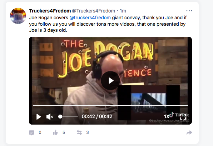Toggle fullscreen mode on the video

(183, 117)
